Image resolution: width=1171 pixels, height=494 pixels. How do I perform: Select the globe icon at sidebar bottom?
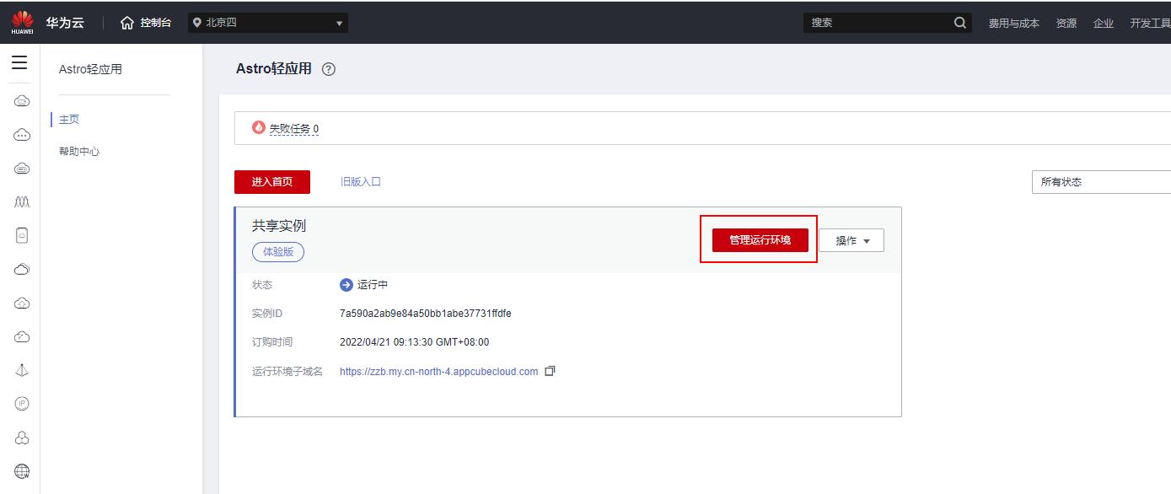21,470
